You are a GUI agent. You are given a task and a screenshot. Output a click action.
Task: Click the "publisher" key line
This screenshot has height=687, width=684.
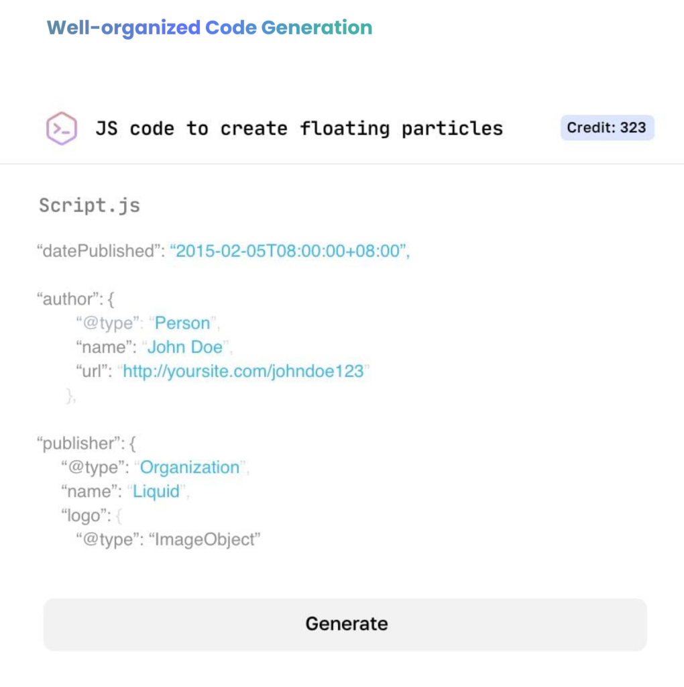click(x=87, y=443)
